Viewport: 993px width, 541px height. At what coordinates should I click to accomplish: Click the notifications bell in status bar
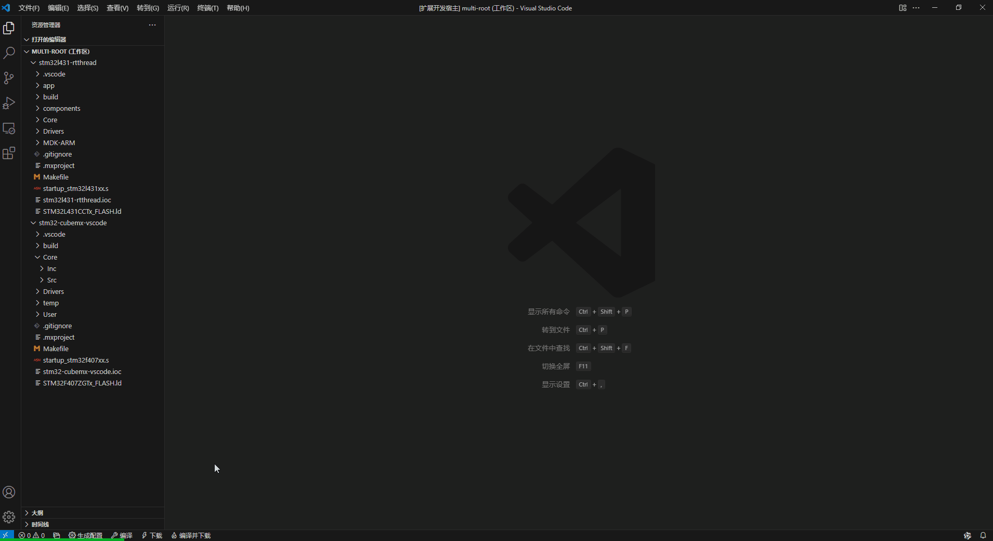tap(983, 535)
